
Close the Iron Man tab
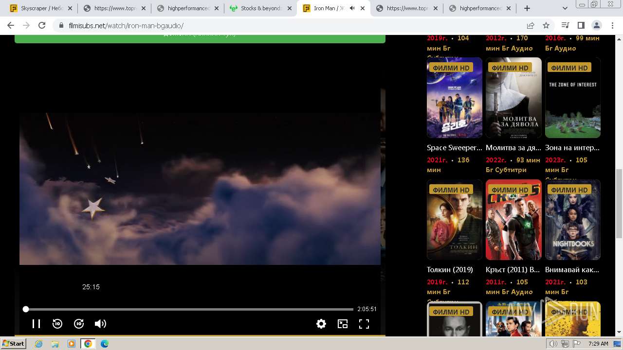point(363,8)
